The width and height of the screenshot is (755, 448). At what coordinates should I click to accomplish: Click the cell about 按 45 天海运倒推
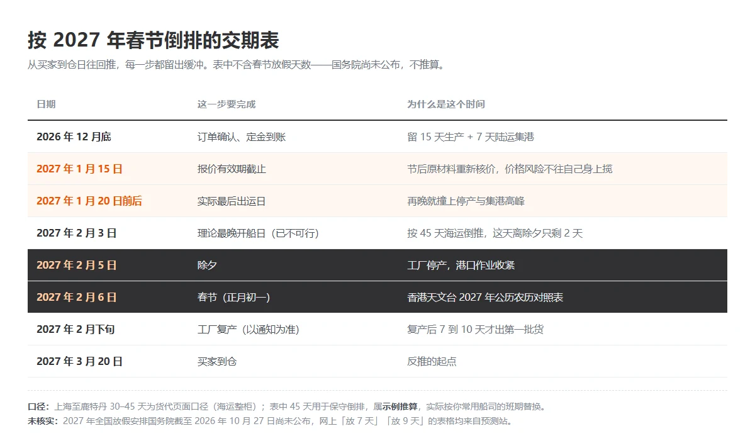[495, 233]
